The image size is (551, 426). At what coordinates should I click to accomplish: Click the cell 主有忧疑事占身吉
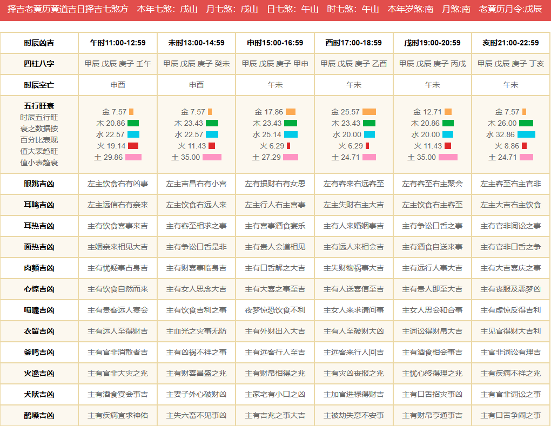(118, 268)
